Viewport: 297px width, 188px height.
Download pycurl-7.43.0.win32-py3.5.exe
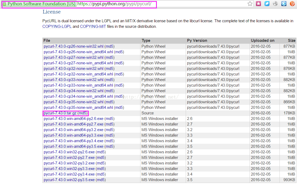69,180
